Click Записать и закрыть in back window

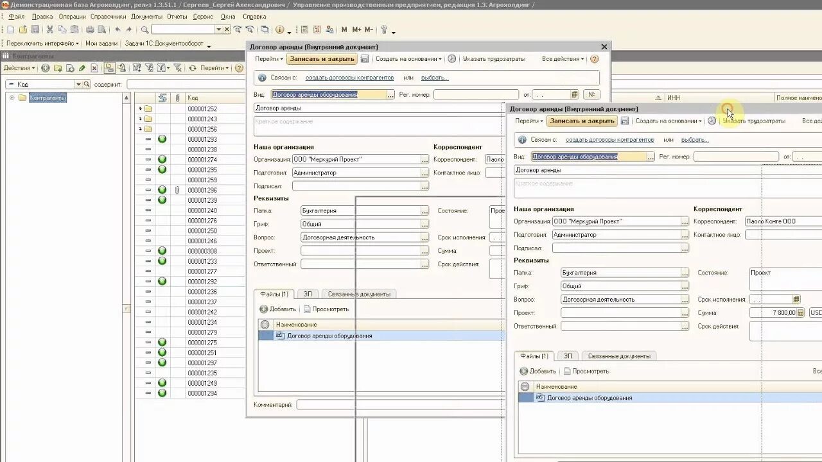coord(322,59)
